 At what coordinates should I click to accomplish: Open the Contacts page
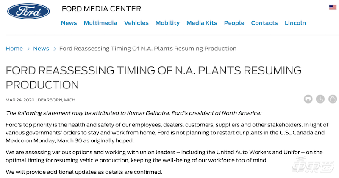264,23
